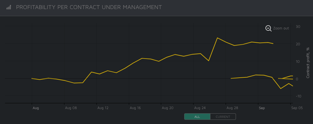Click the 10 value on the y-axis
The image size is (313, 124).
coord(298,62)
